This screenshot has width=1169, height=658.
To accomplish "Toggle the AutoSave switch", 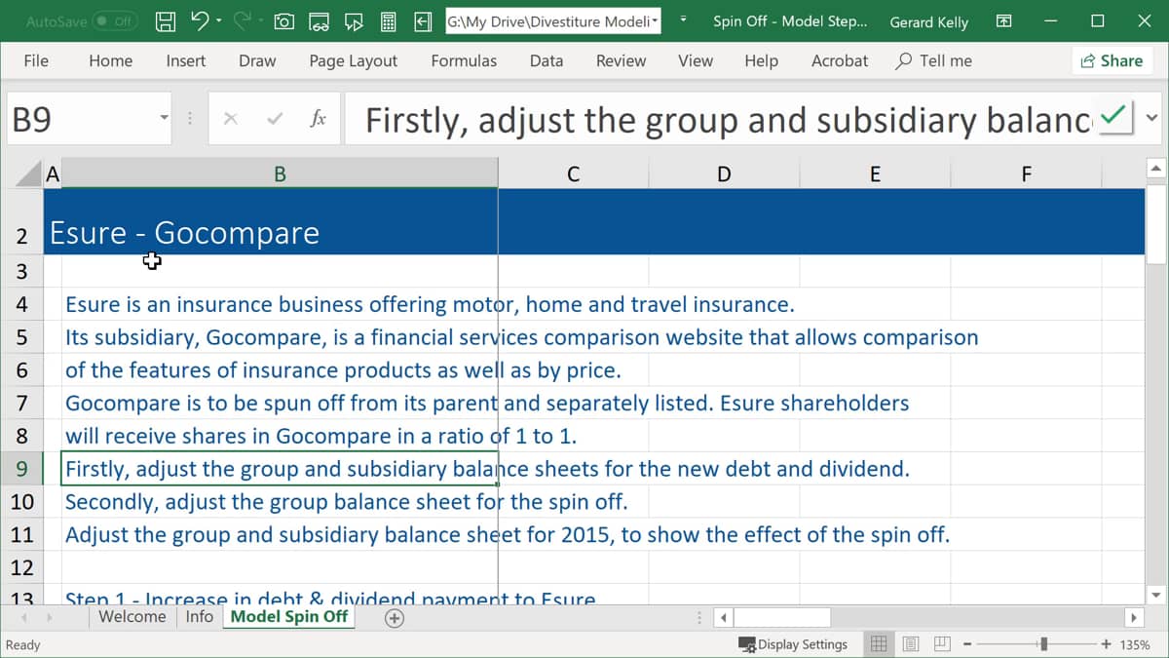I will tap(114, 20).
